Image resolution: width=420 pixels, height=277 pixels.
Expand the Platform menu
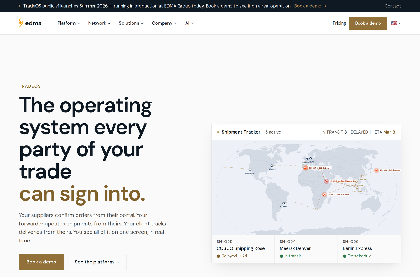click(69, 23)
